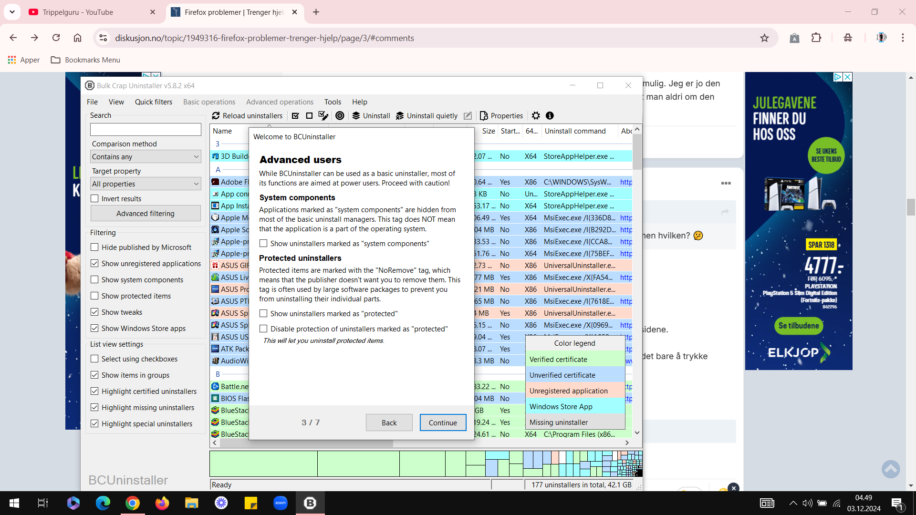The height and width of the screenshot is (515, 916).
Task: Open Zoom from the taskbar
Action: coord(281,503)
